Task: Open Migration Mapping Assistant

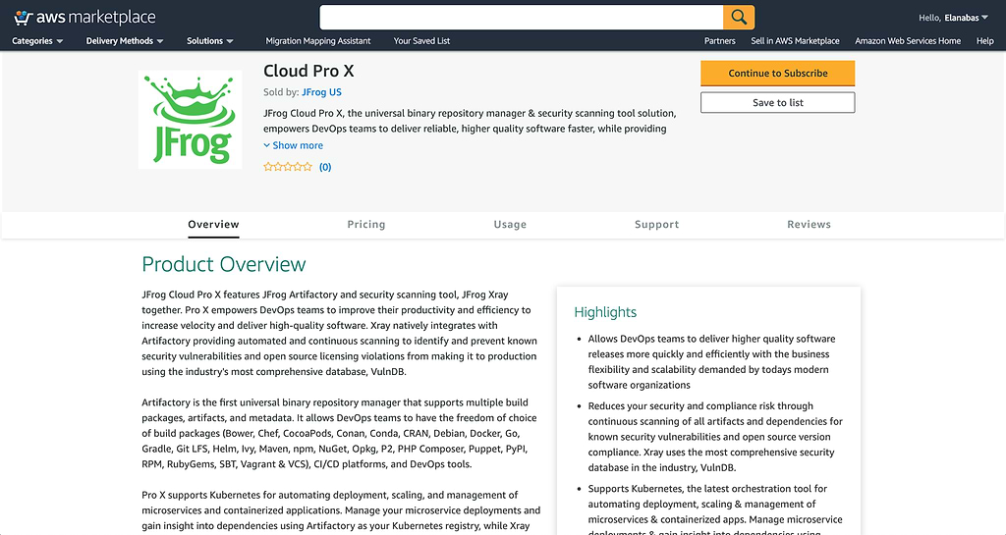Action: point(318,41)
